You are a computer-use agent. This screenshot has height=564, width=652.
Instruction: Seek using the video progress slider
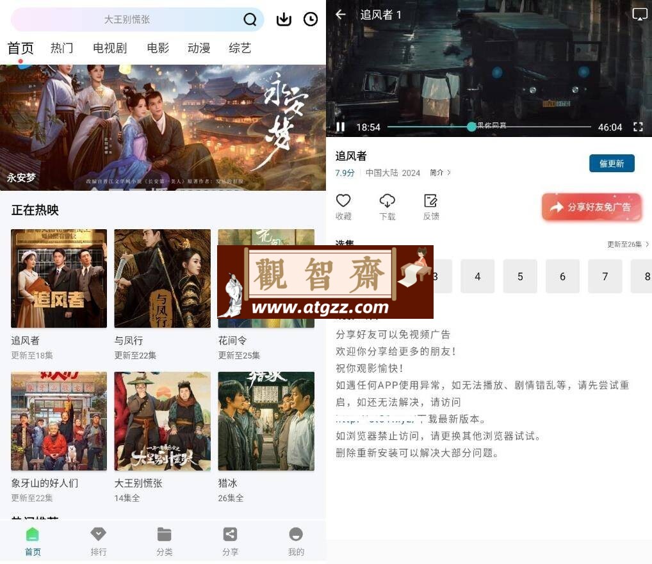pyautogui.click(x=489, y=127)
